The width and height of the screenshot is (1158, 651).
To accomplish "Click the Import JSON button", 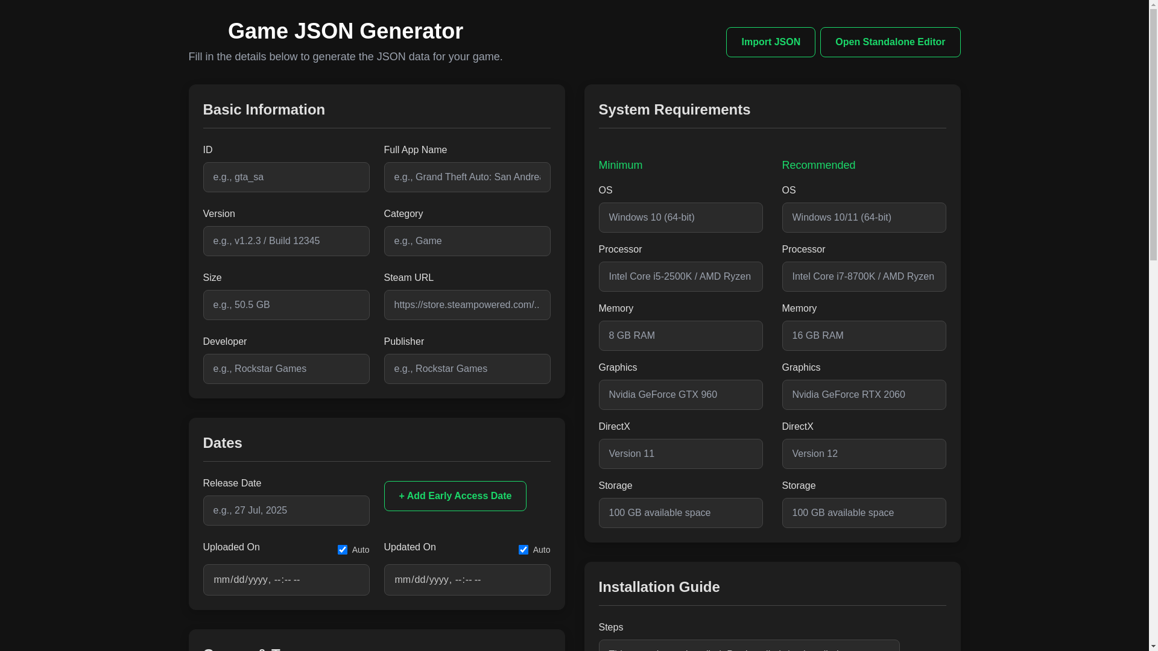I will click(x=770, y=42).
